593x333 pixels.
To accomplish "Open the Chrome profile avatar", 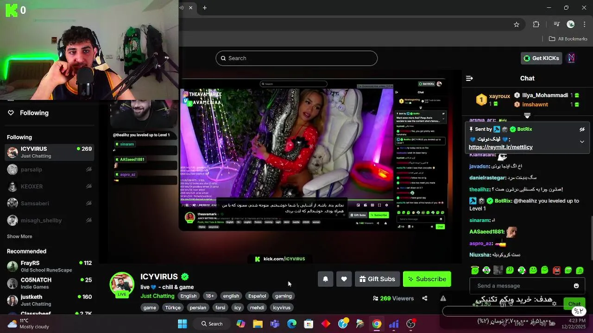I will coord(571,25).
